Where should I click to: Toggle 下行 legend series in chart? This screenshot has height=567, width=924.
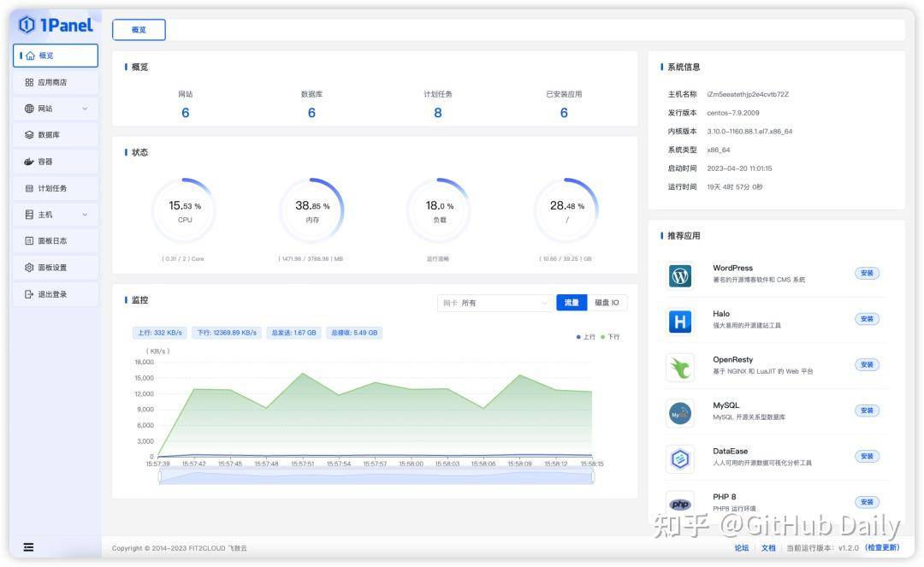(x=610, y=337)
